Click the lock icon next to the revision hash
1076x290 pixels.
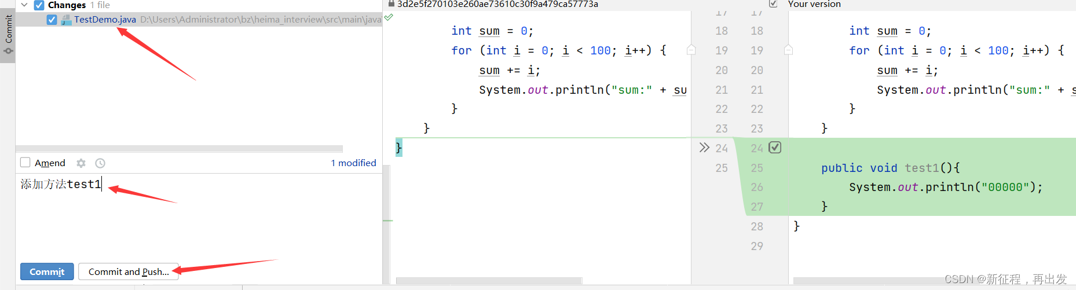pos(391,3)
